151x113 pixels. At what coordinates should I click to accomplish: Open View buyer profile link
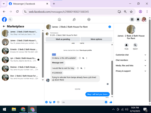pos(85,50)
